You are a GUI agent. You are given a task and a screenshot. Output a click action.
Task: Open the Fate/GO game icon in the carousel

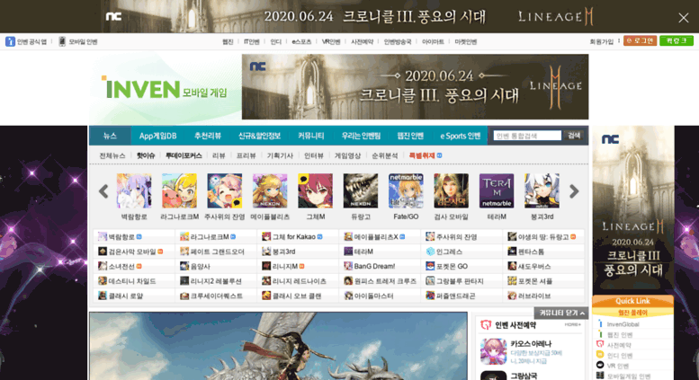coord(406,190)
